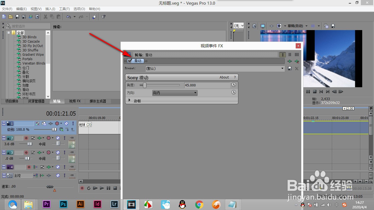This screenshot has width=374, height=210.
Task: Open the 插入(I) menu
Action: 50,9
